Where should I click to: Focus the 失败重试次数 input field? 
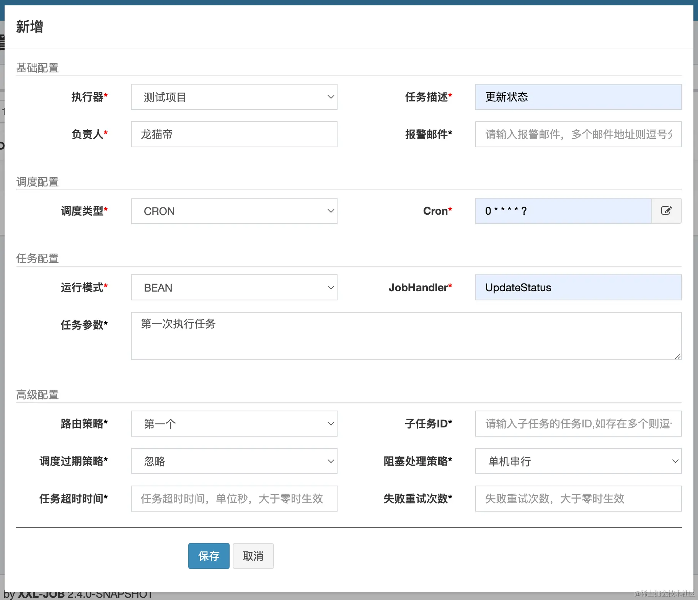click(x=579, y=499)
